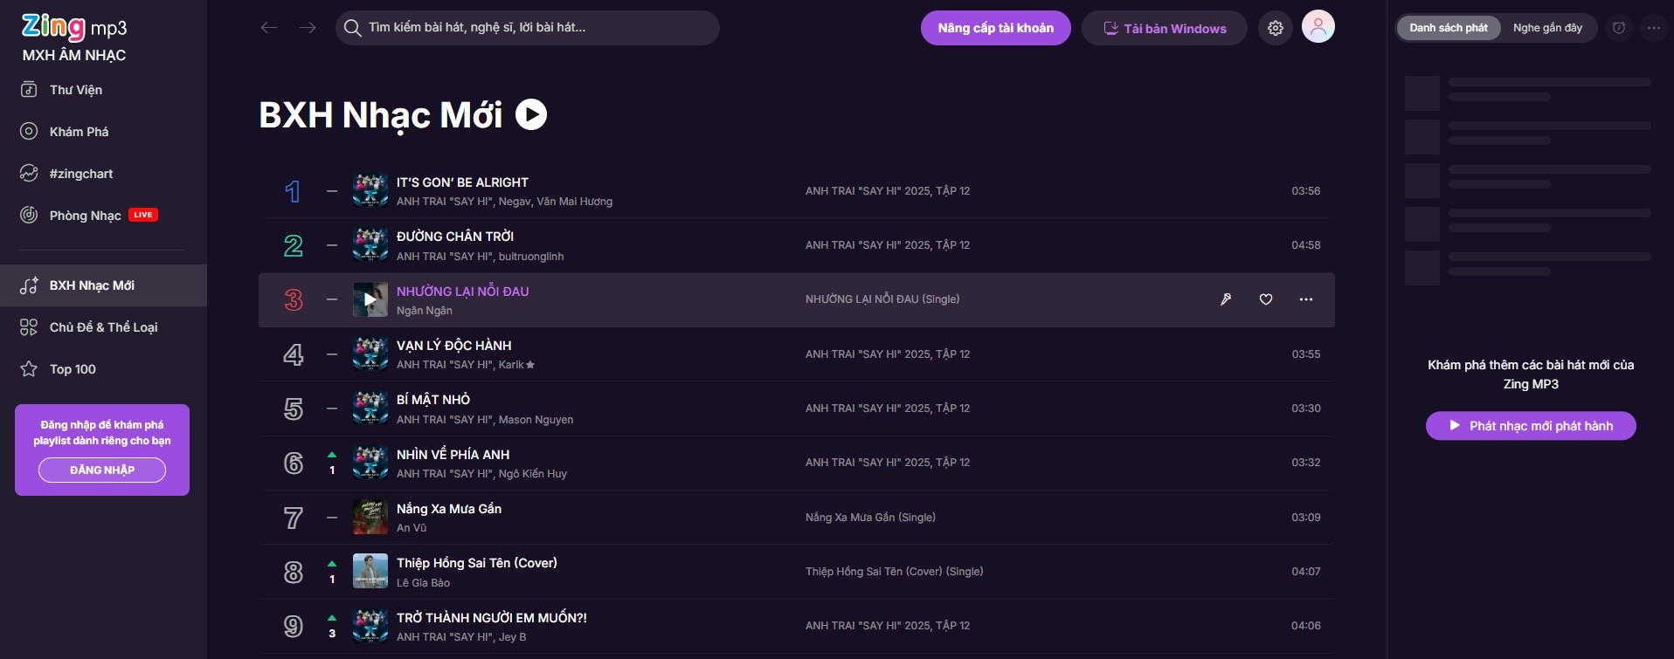Click Phát nhạc mới phát hành
The image size is (1674, 659).
click(x=1531, y=426)
